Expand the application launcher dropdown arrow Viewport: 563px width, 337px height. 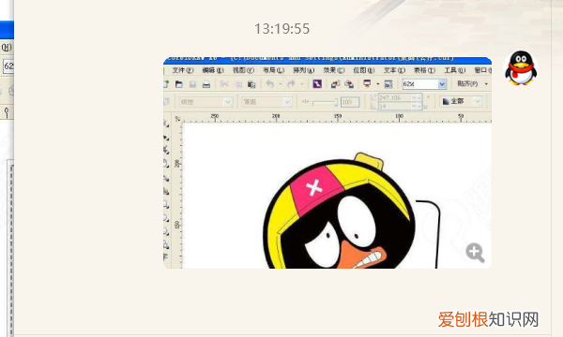(377, 84)
